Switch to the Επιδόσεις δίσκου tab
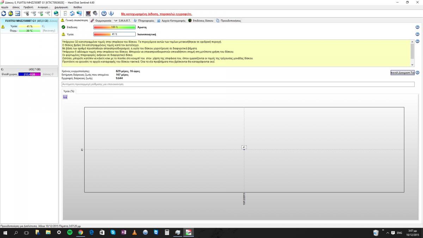Image resolution: width=423 pixels, height=238 pixels. click(x=201, y=21)
